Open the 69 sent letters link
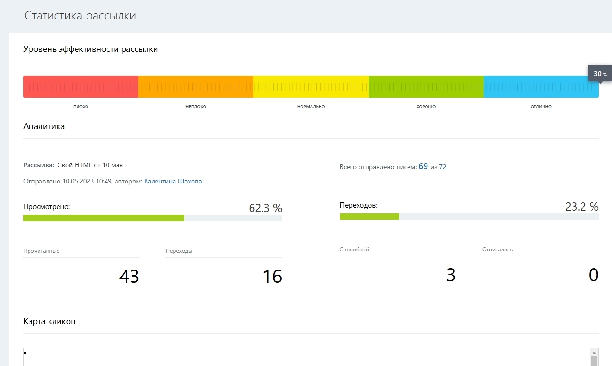Image resolution: width=612 pixels, height=366 pixels. click(x=423, y=167)
